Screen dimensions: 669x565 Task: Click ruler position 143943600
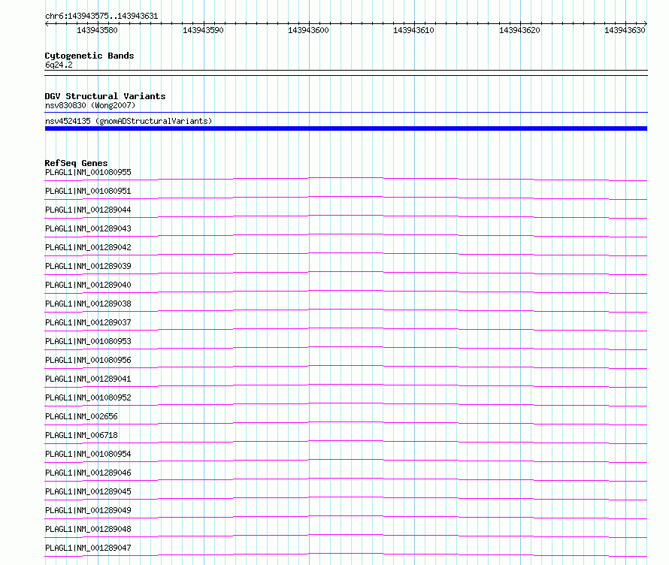(308, 30)
